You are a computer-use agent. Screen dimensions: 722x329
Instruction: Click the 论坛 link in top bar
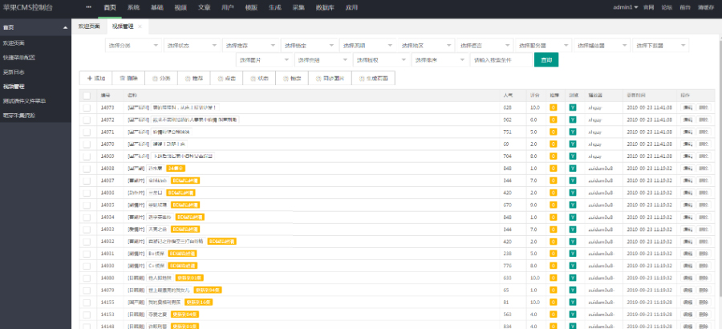click(x=667, y=7)
